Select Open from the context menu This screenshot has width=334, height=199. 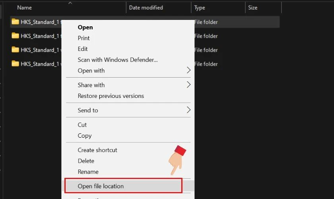pyautogui.click(x=85, y=27)
